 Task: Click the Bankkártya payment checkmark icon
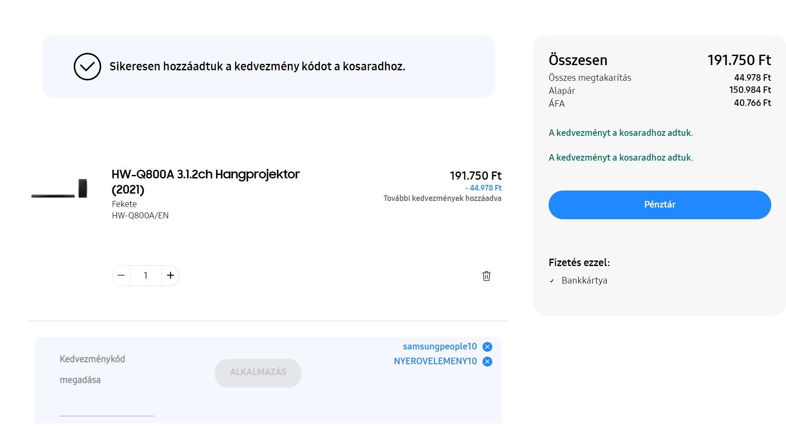point(552,281)
